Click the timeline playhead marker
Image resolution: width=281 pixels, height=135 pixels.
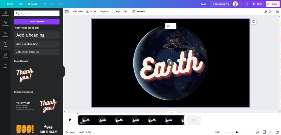click(78, 113)
